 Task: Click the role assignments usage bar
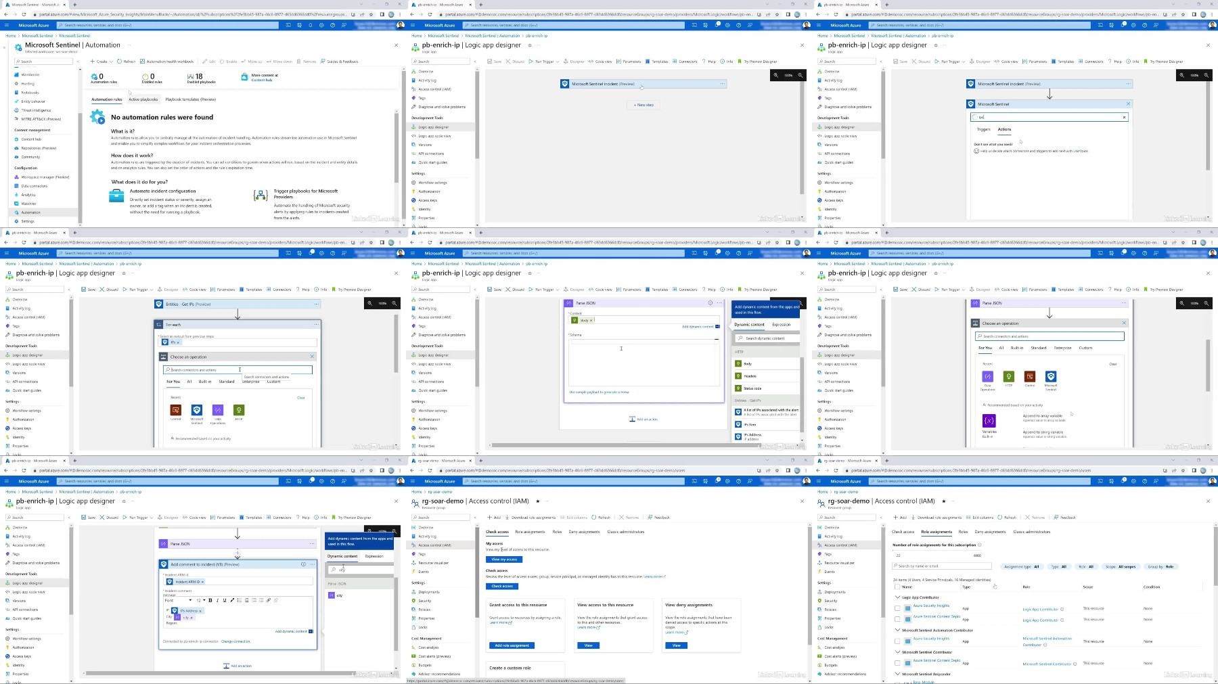[x=937, y=550]
